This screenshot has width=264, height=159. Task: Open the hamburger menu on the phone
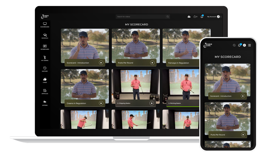249,45
